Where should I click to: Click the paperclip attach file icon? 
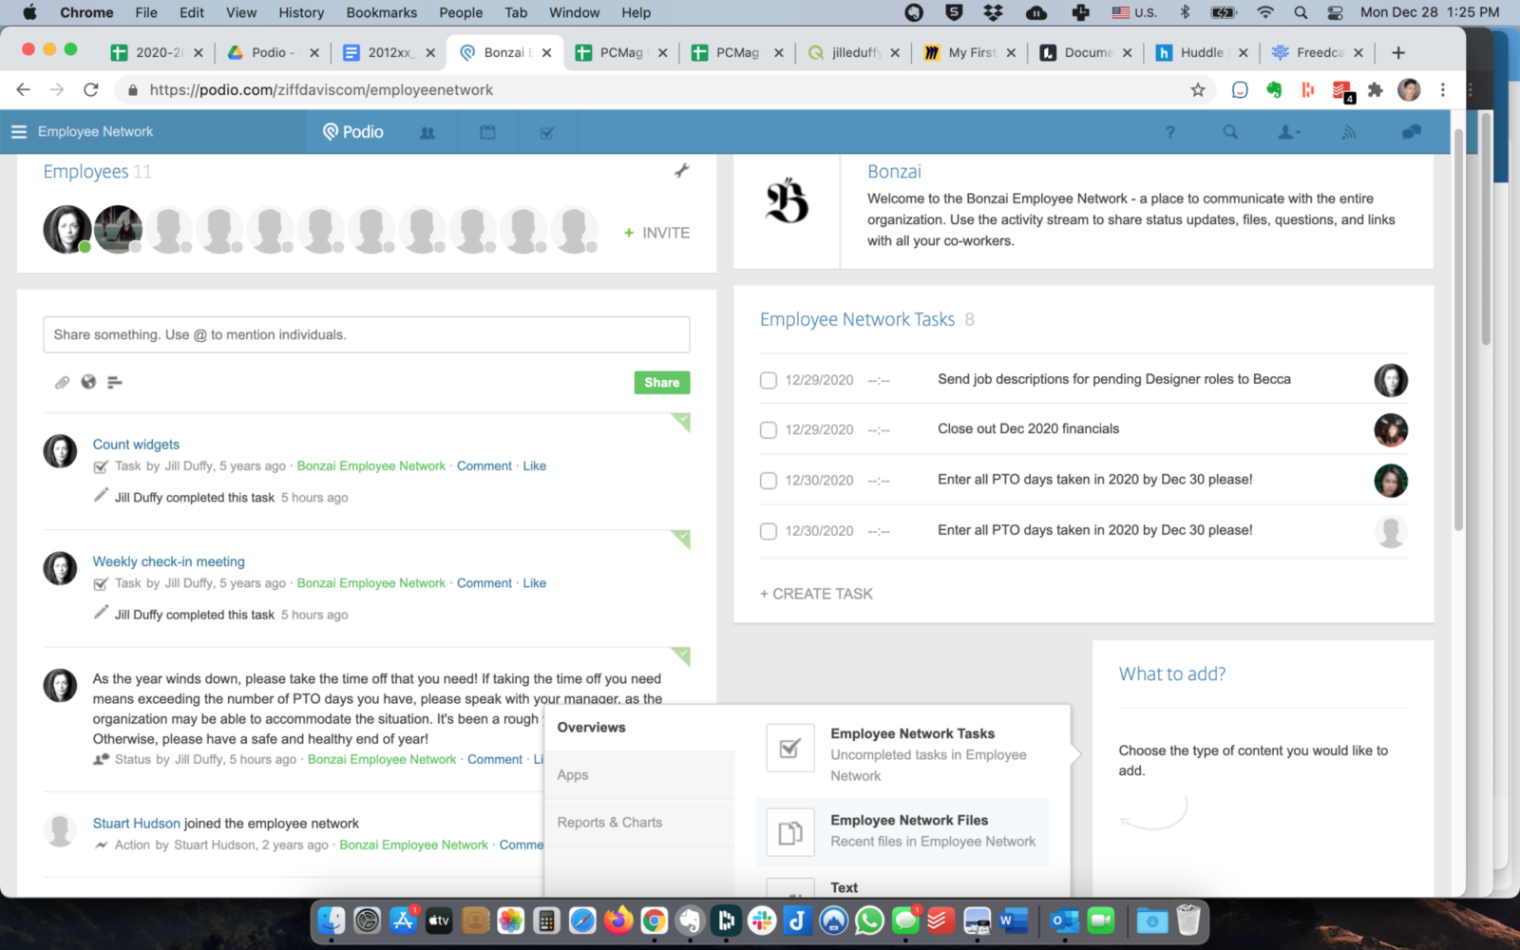pos(62,383)
